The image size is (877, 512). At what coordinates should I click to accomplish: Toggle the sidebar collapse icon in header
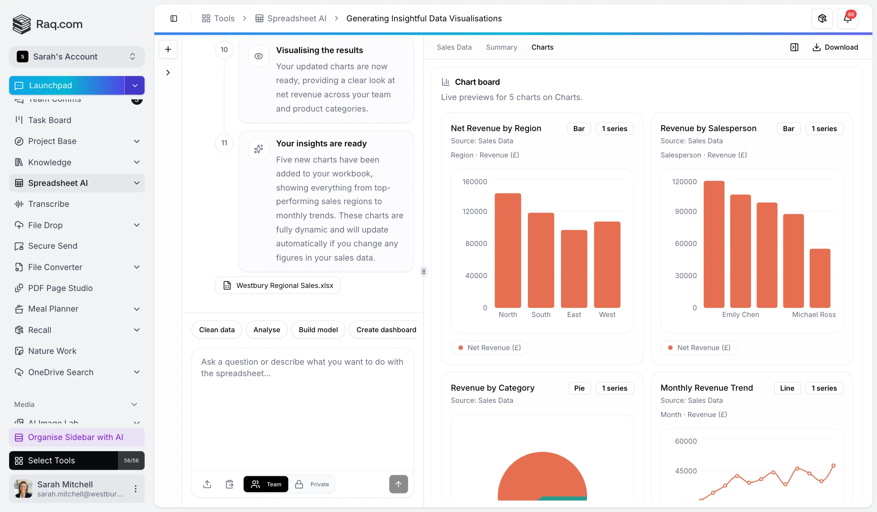tap(174, 19)
